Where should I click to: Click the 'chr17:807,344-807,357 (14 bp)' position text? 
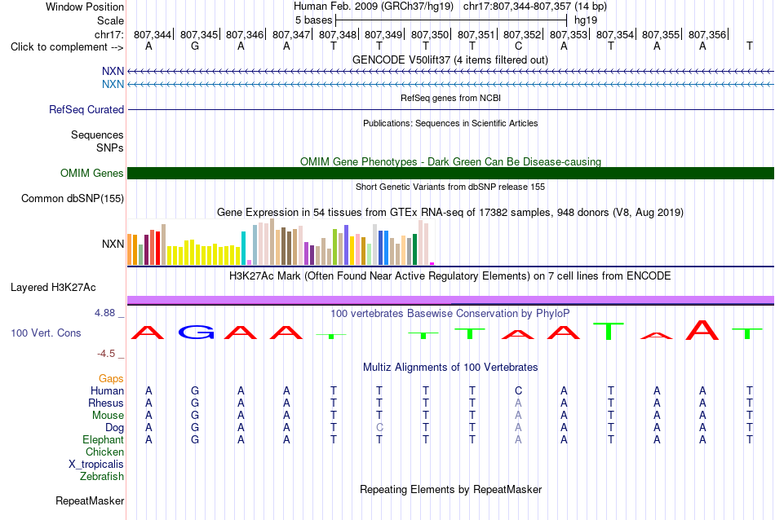tap(535, 7)
